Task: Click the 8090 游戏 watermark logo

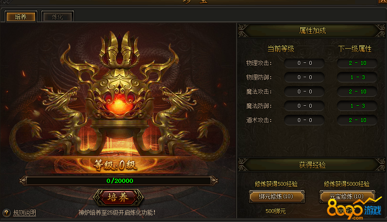Action: 354,210
